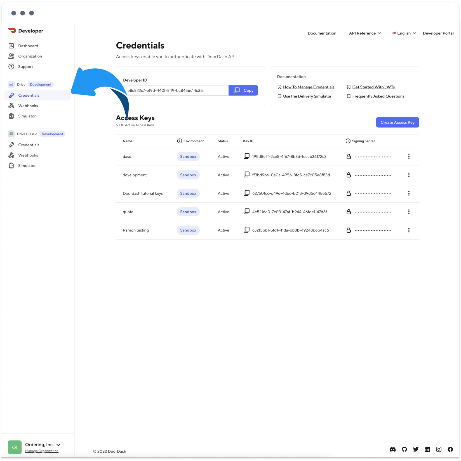Click the Environment info icon
This screenshot has width=461, height=461.
point(180,141)
